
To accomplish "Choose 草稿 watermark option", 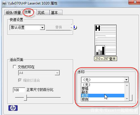I will (x=103, y=88).
